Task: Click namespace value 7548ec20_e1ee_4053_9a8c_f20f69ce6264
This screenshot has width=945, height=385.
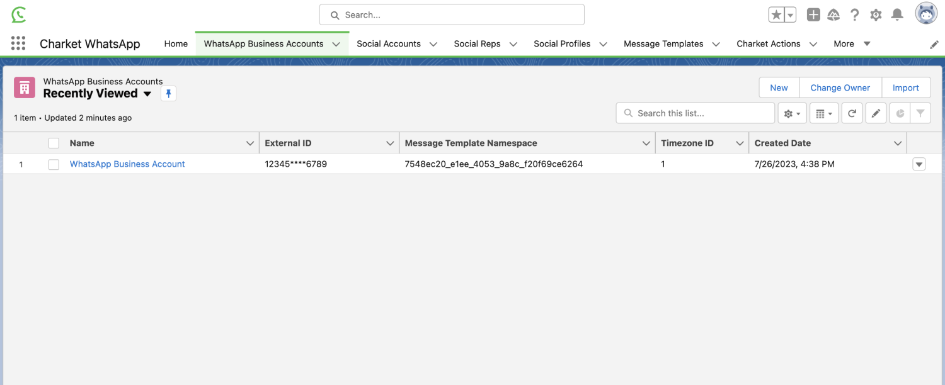Action: tap(494, 164)
